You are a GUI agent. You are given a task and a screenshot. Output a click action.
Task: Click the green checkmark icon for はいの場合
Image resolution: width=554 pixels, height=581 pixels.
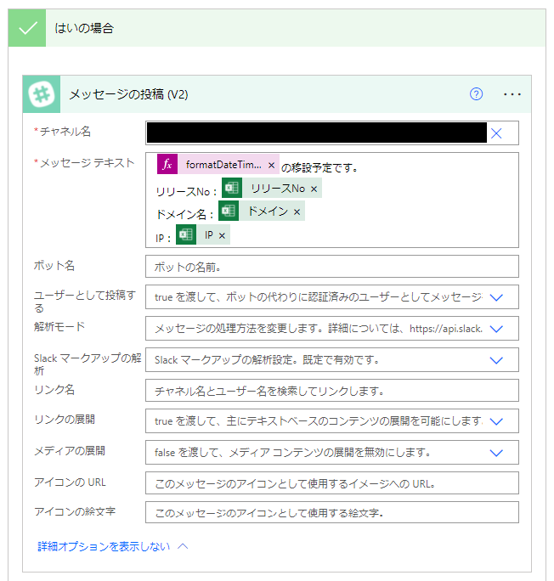pyautogui.click(x=27, y=28)
